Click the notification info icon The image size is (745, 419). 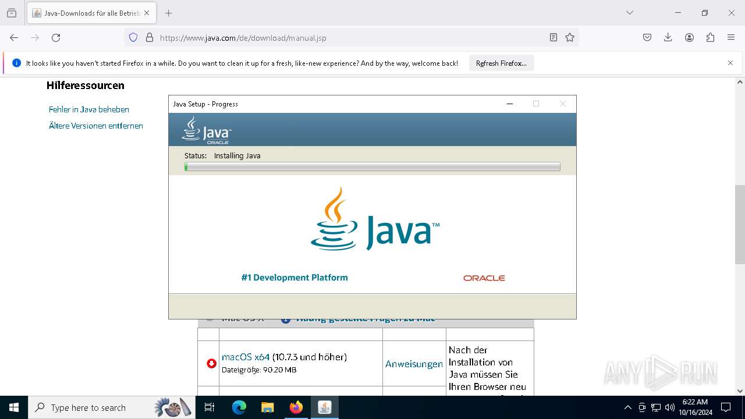[16, 63]
